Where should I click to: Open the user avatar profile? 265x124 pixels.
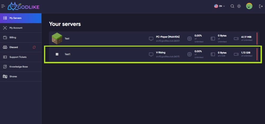pos(249,6)
